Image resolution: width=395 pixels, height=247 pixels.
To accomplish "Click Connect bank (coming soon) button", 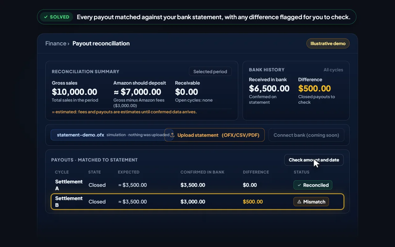I will [306, 135].
